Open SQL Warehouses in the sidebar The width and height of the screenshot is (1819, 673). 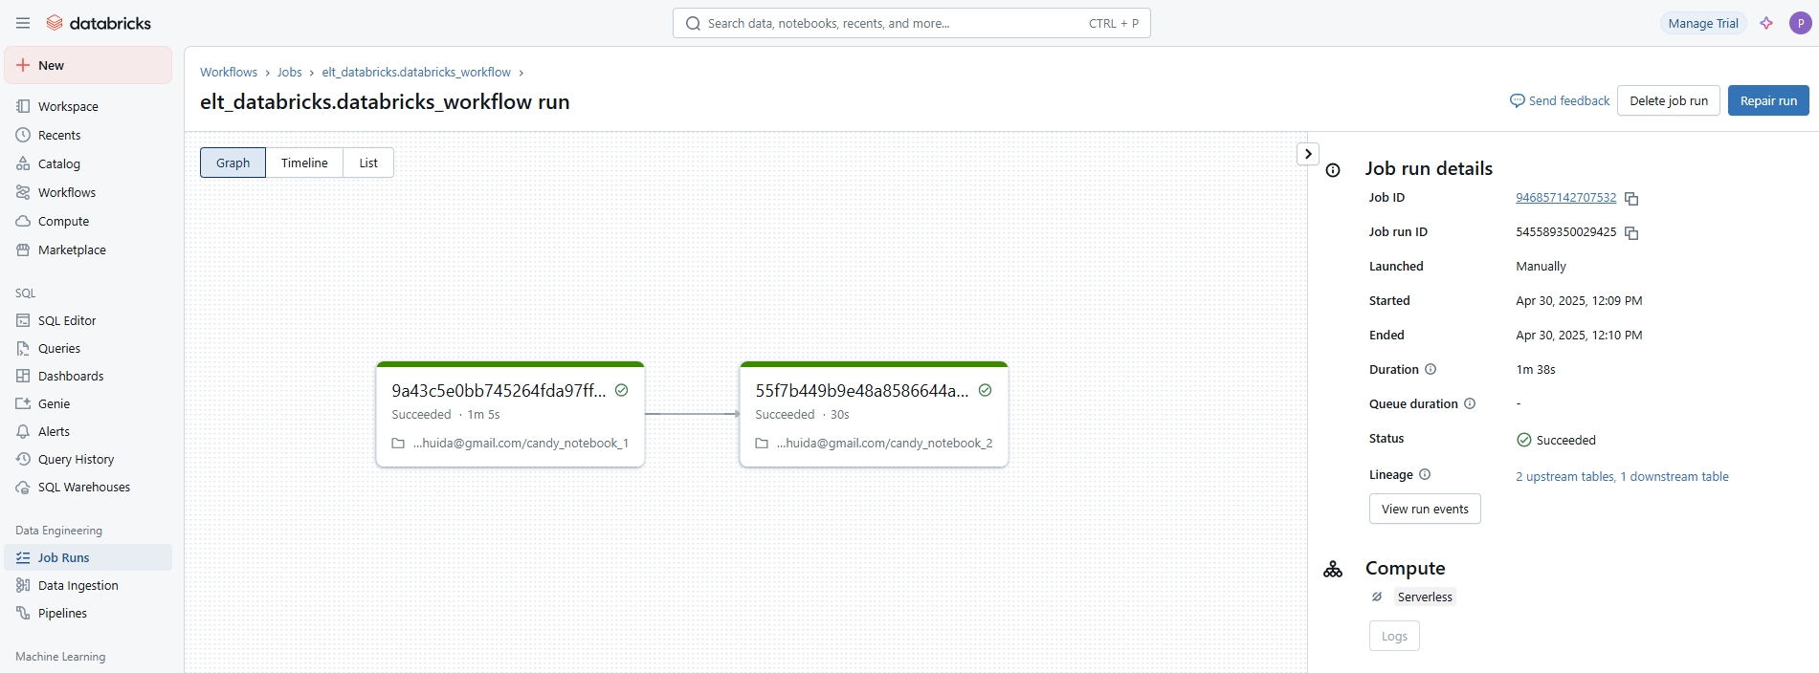click(x=88, y=487)
